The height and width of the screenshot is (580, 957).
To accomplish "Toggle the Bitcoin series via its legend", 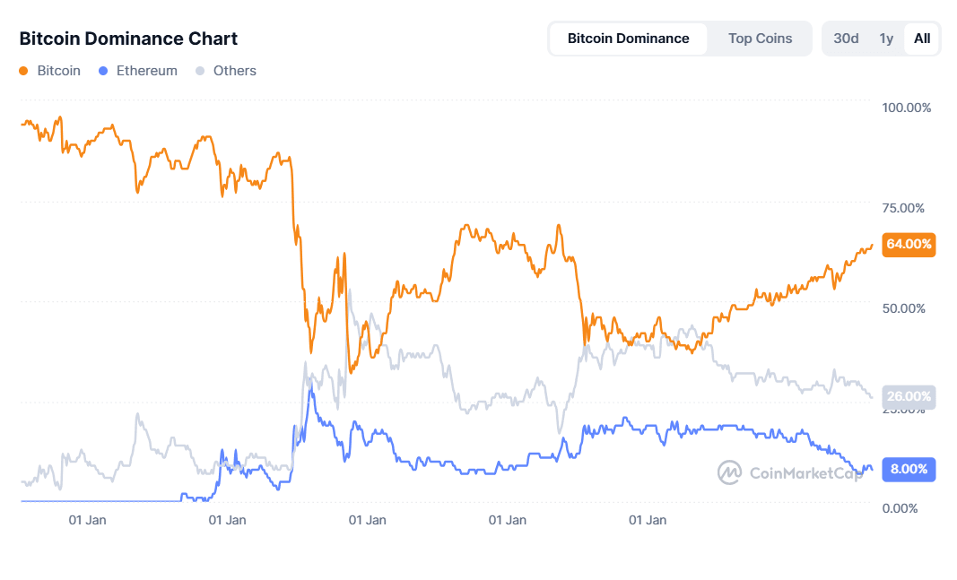I will (49, 70).
